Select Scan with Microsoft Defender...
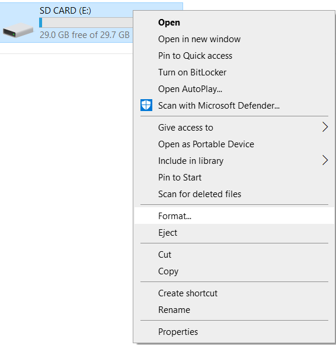The width and height of the screenshot is (336, 345). pos(234,106)
